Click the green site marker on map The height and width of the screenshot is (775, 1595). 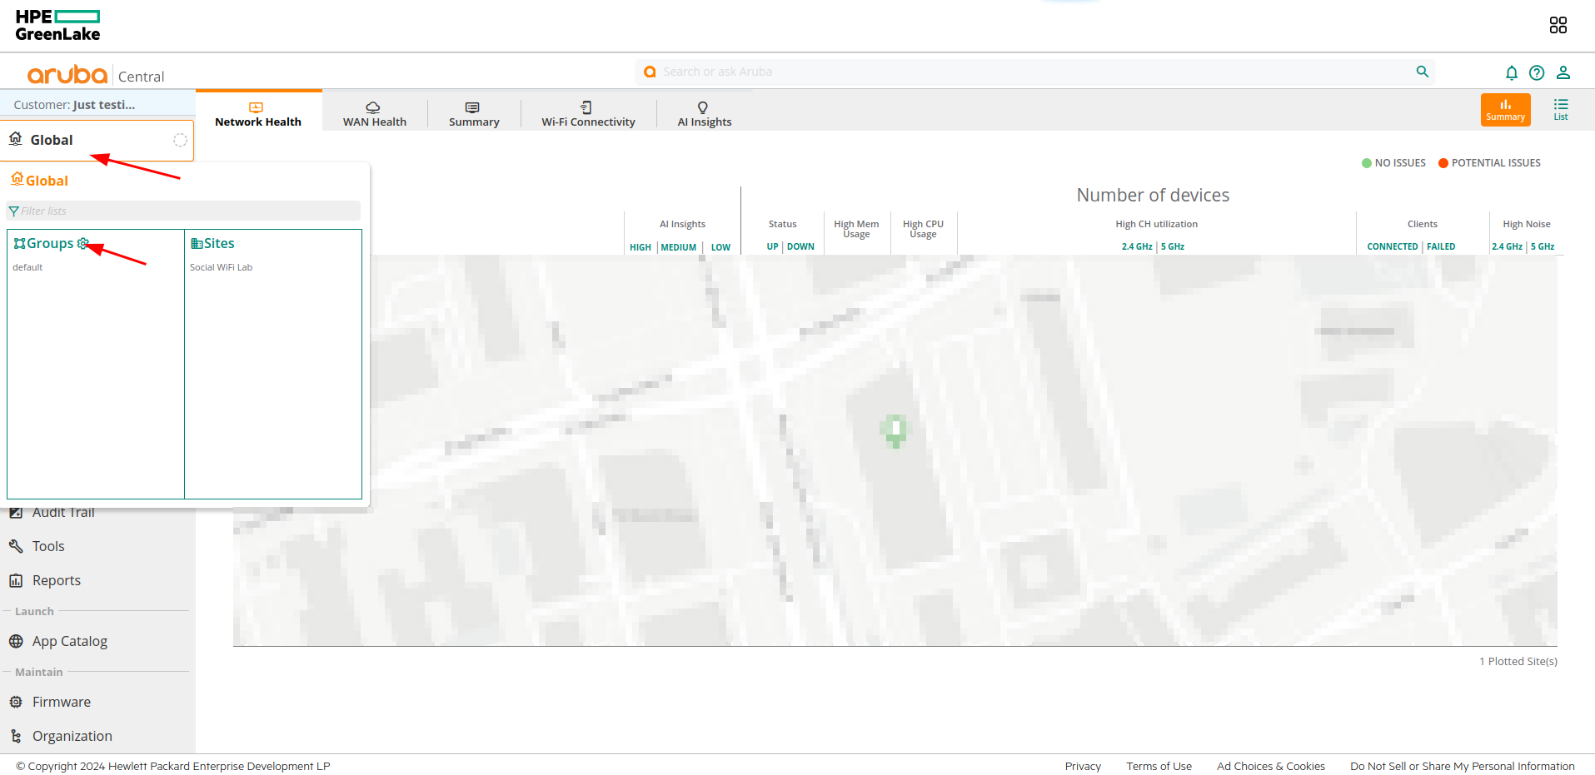point(895,430)
